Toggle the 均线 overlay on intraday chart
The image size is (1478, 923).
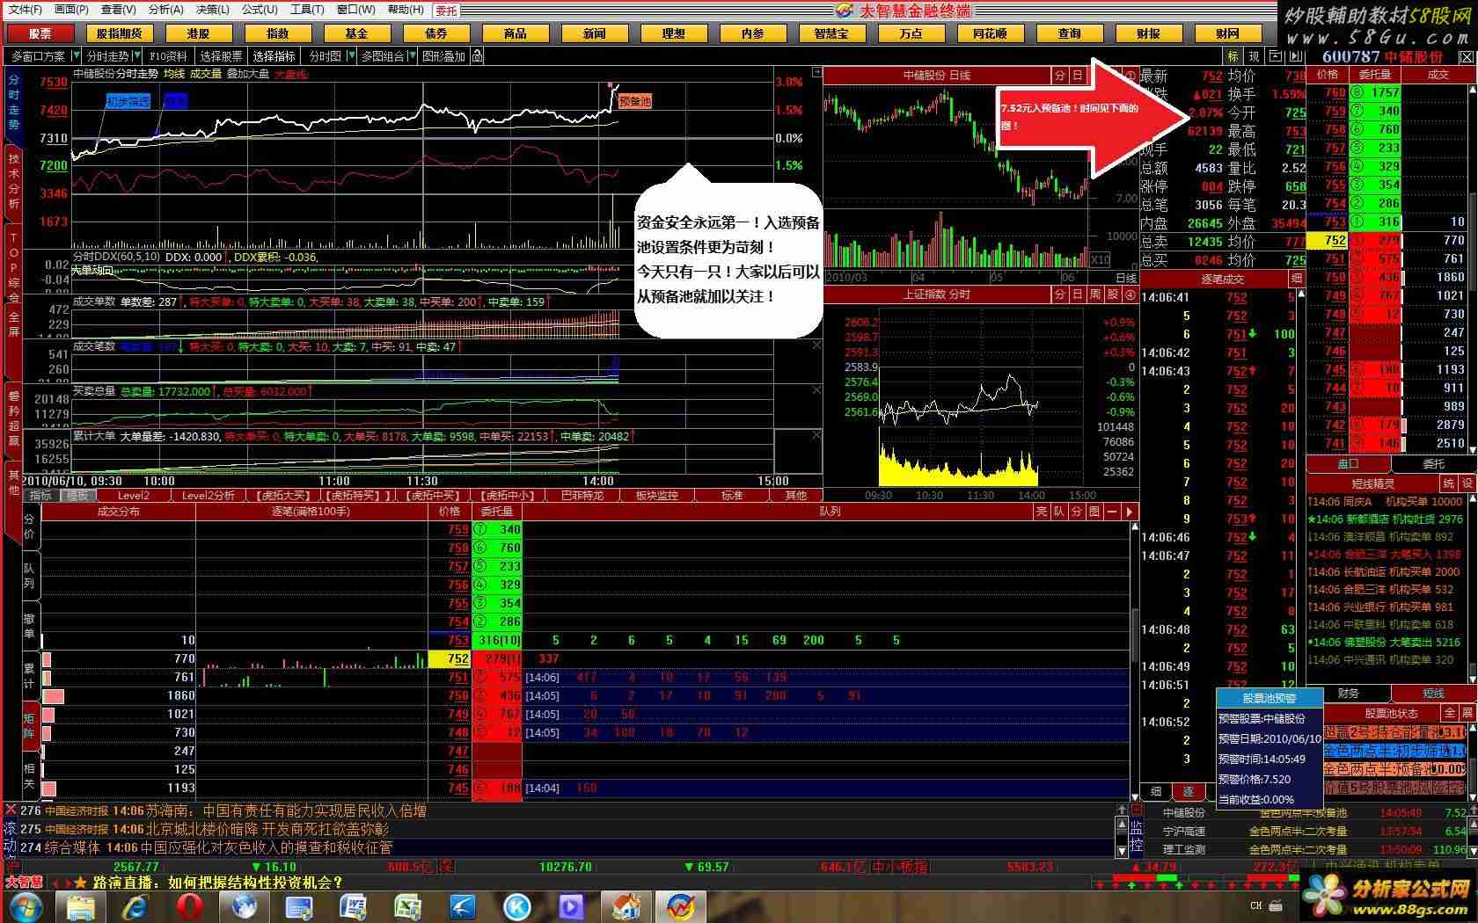point(174,75)
